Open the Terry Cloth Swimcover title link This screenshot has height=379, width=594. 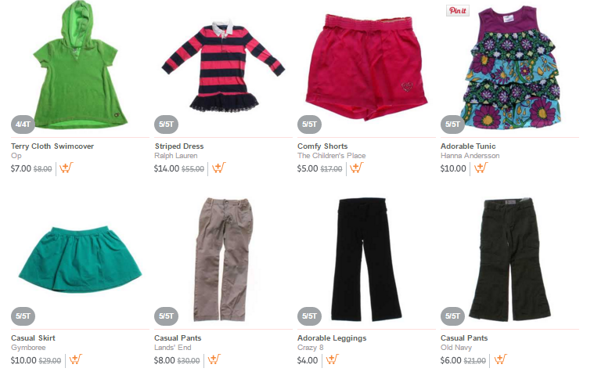point(52,146)
